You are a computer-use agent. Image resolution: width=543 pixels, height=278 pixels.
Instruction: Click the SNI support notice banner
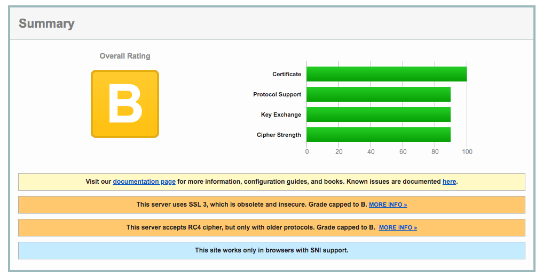[271, 250]
